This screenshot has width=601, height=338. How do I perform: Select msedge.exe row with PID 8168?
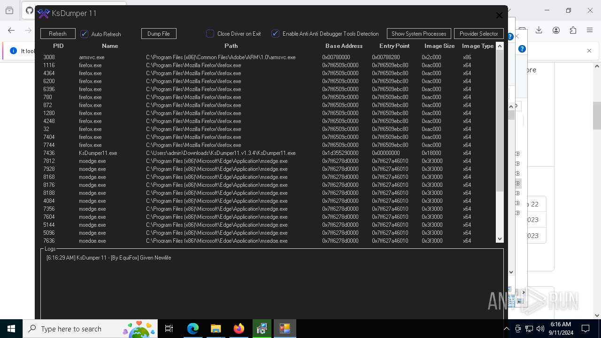pyautogui.click(x=268, y=177)
